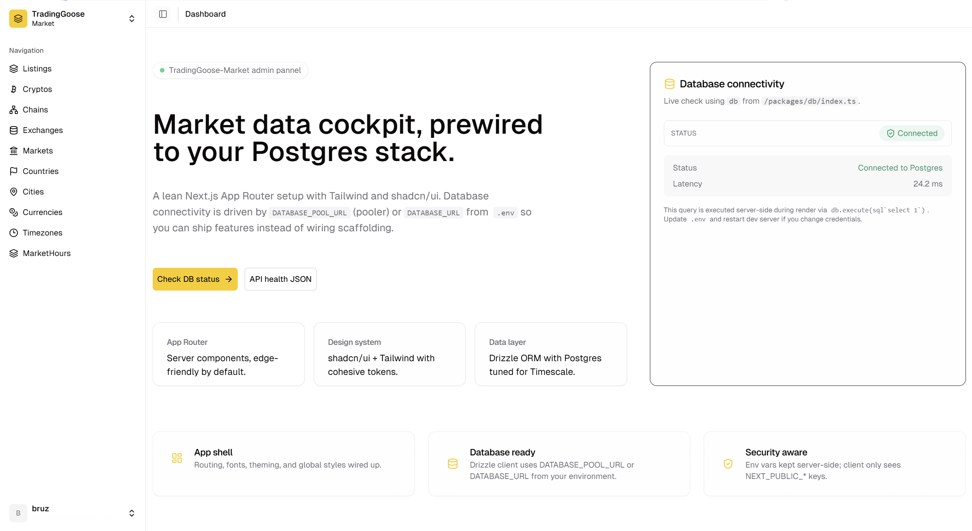Click the MarketHours stack icon
This screenshot has height=531, width=972.
point(14,253)
